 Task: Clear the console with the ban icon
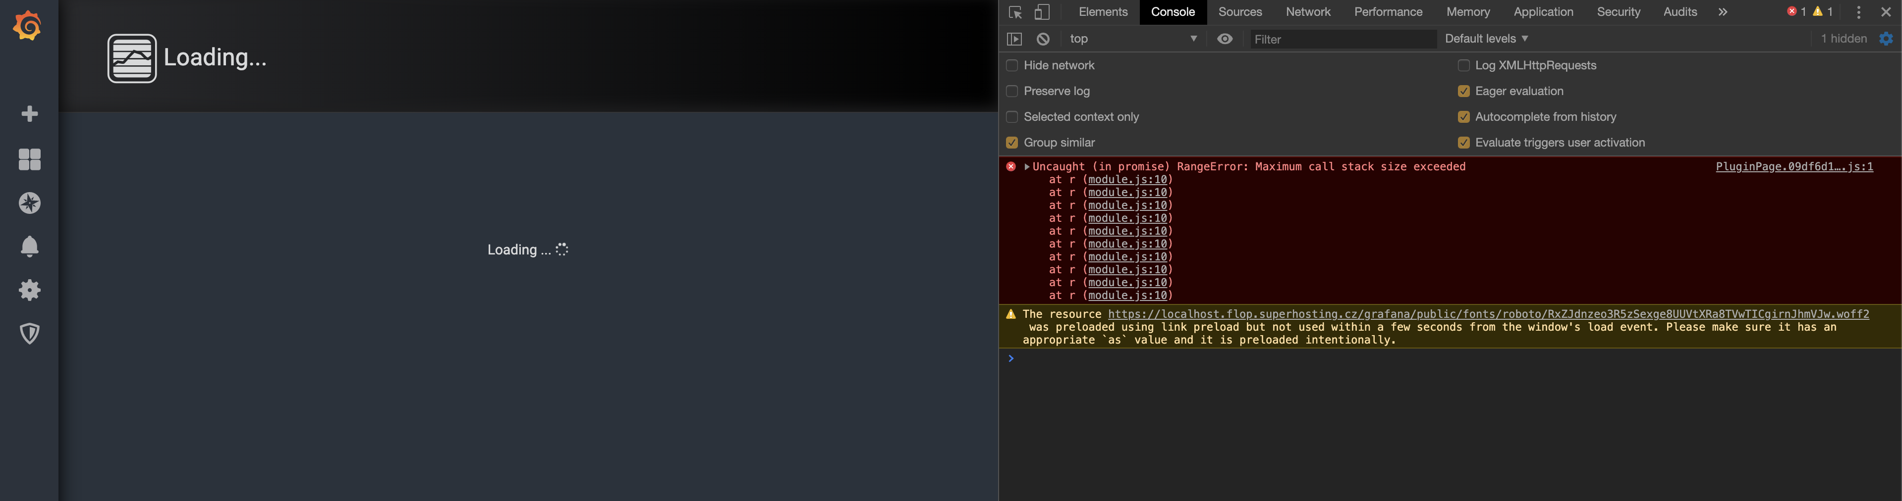[1043, 39]
